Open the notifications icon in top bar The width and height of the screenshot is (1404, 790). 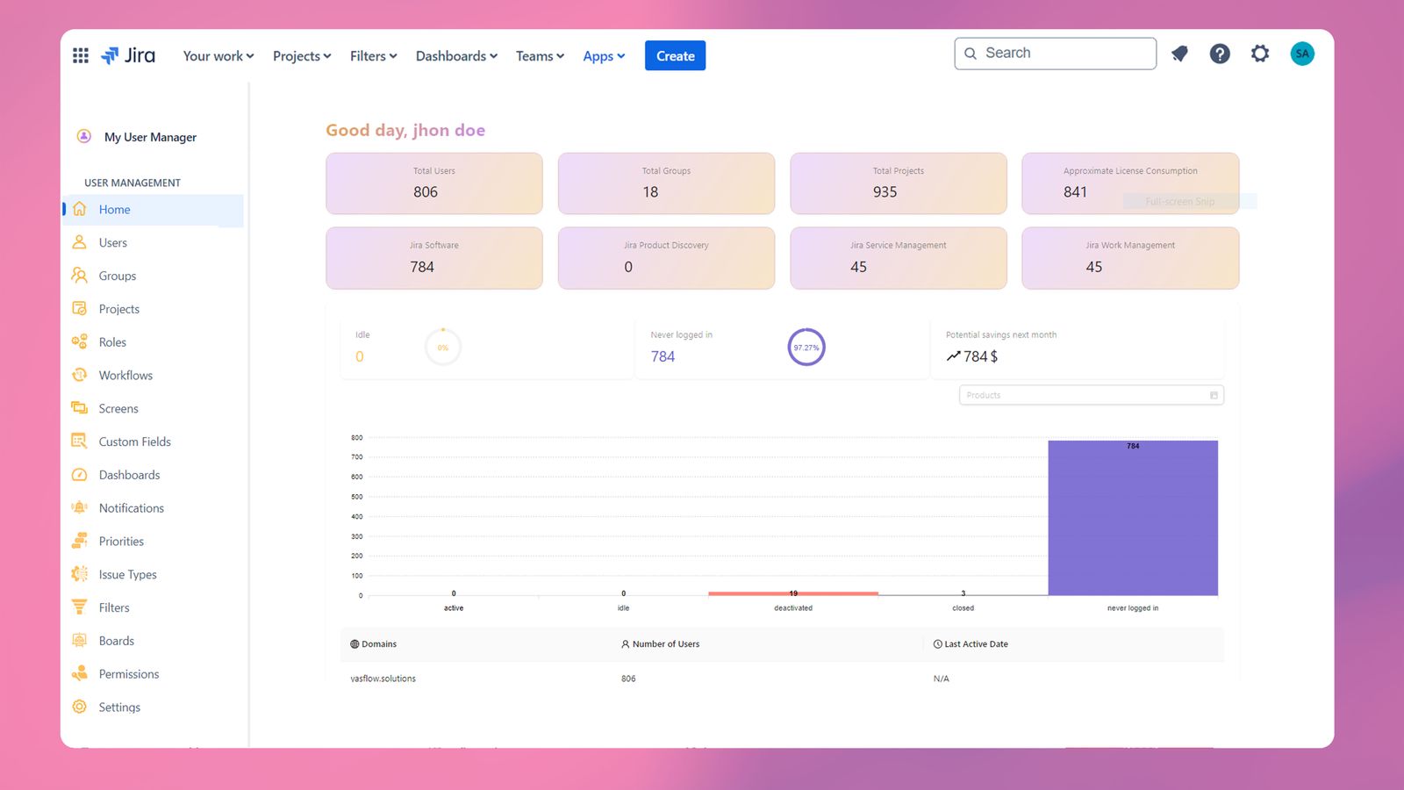1179,54
